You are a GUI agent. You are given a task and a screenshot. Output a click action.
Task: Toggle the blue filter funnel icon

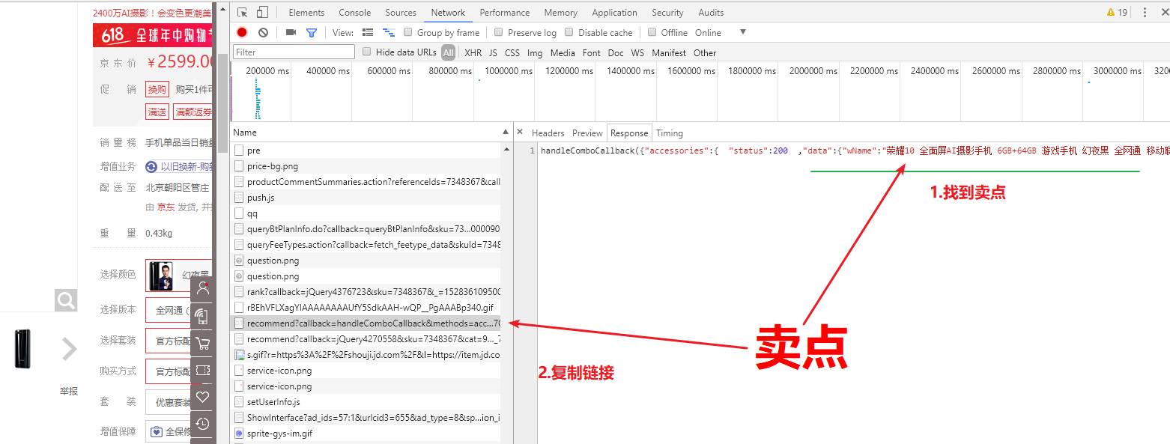point(312,32)
